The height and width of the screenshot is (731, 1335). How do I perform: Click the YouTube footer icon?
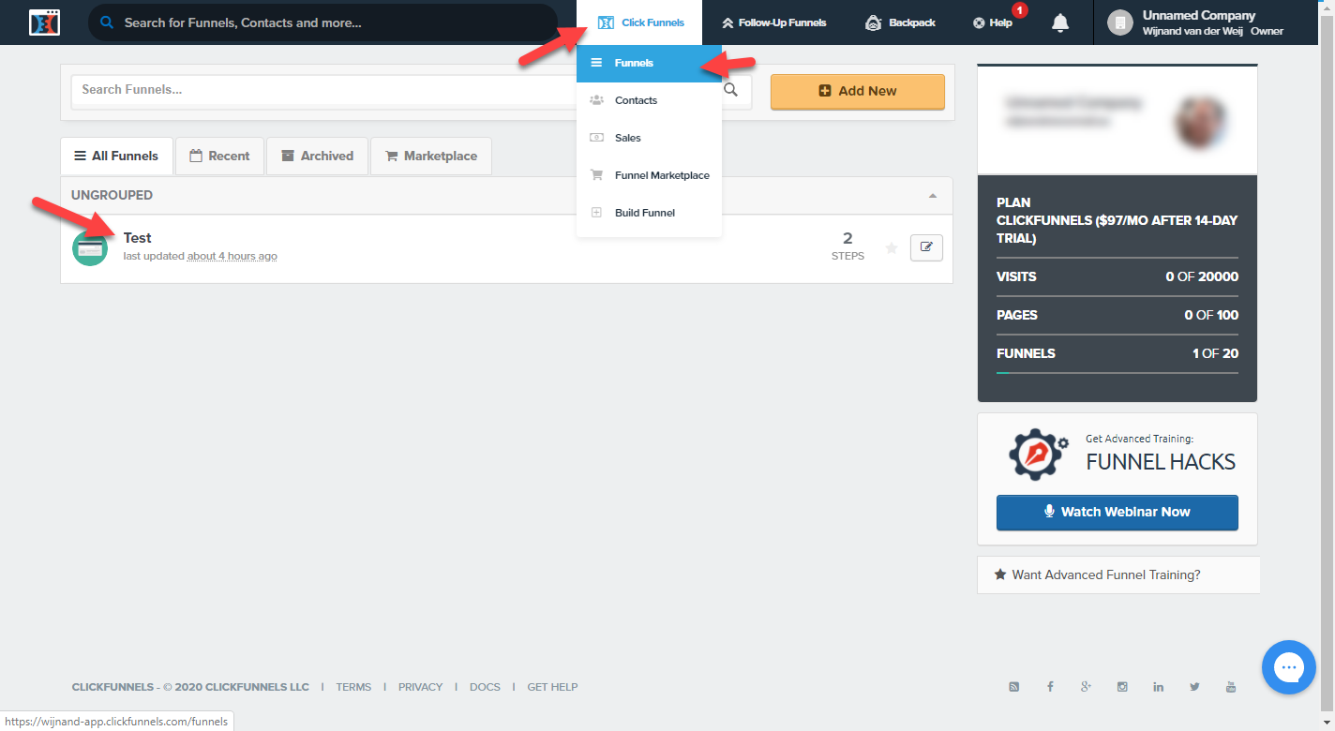(x=1231, y=687)
